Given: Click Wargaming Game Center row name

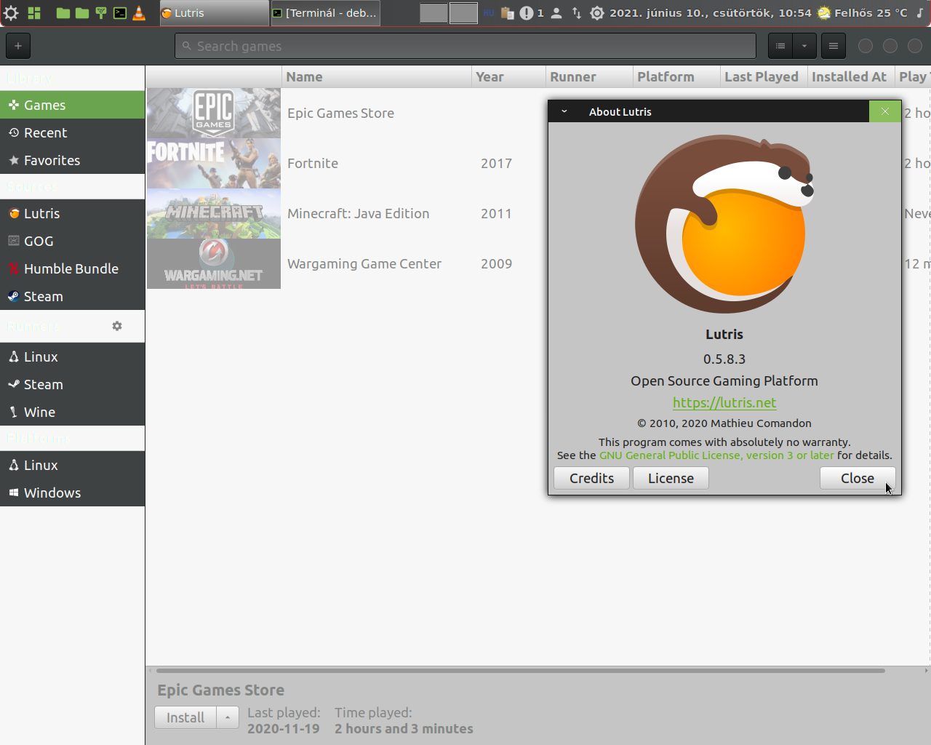Looking at the screenshot, I should [364, 263].
